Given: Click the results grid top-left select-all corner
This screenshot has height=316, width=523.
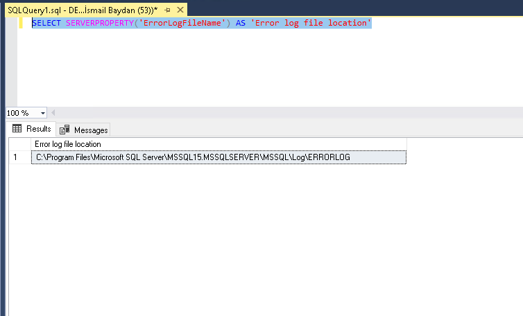Looking at the screenshot, I should 20,144.
